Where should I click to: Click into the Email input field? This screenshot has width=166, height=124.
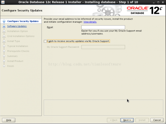click(x=103, y=27)
